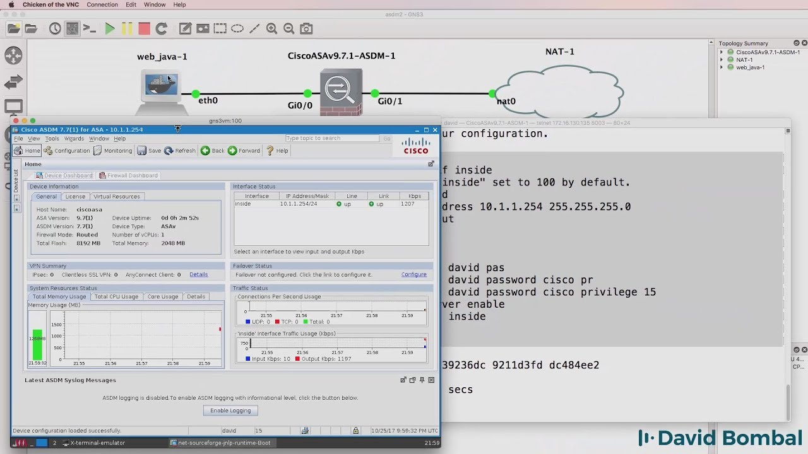Open console to all devices icon
The width and height of the screenshot is (808, 454).
[90, 28]
